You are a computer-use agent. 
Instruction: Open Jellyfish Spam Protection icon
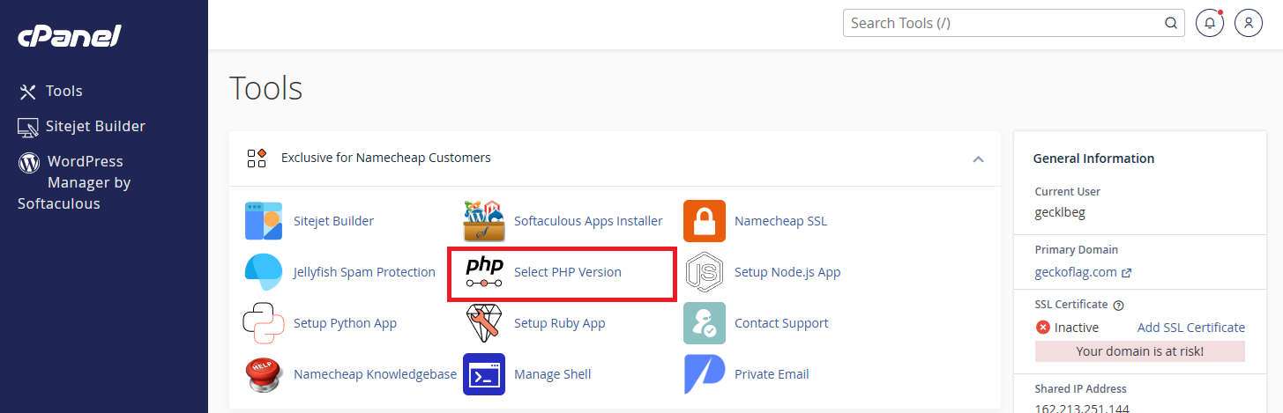[263, 272]
